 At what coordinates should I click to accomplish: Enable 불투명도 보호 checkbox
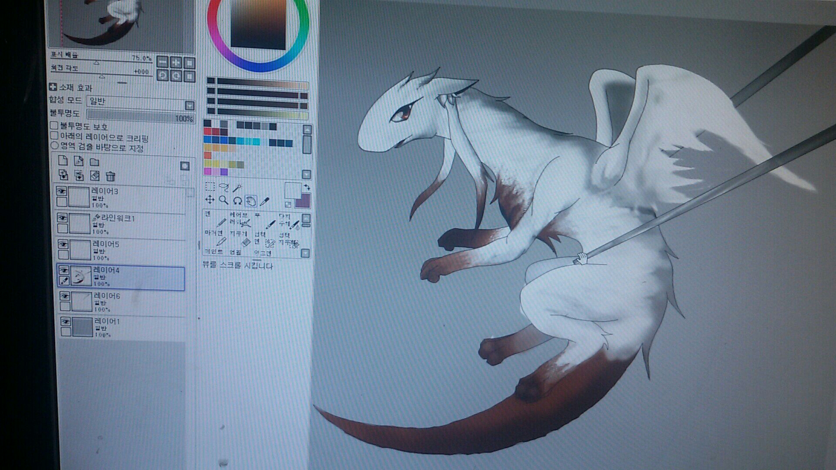[x=54, y=125]
